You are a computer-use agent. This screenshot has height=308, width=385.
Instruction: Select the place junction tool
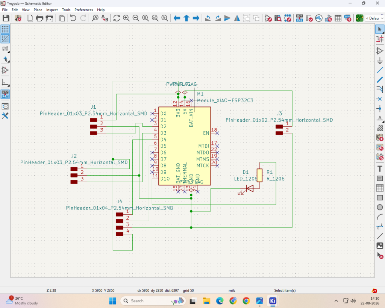pyautogui.click(x=380, y=109)
